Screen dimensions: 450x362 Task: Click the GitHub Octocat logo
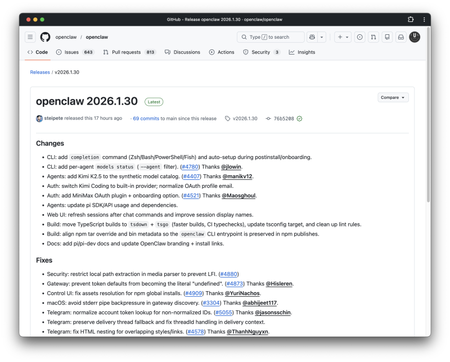(x=45, y=37)
